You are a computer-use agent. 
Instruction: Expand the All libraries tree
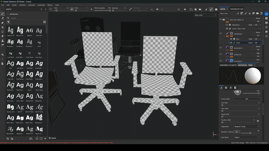(7, 14)
